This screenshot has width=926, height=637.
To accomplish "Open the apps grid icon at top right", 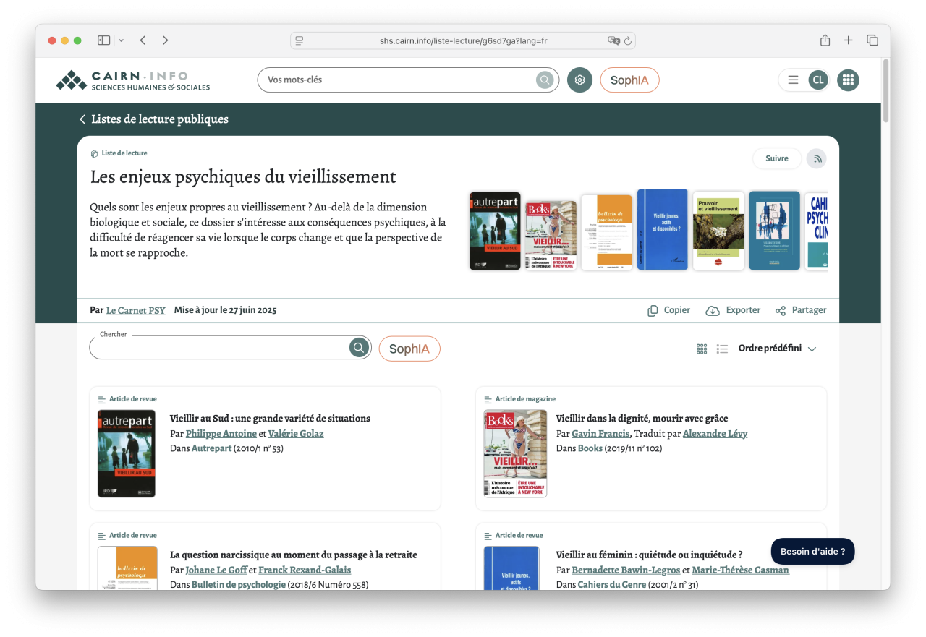I will coord(847,80).
